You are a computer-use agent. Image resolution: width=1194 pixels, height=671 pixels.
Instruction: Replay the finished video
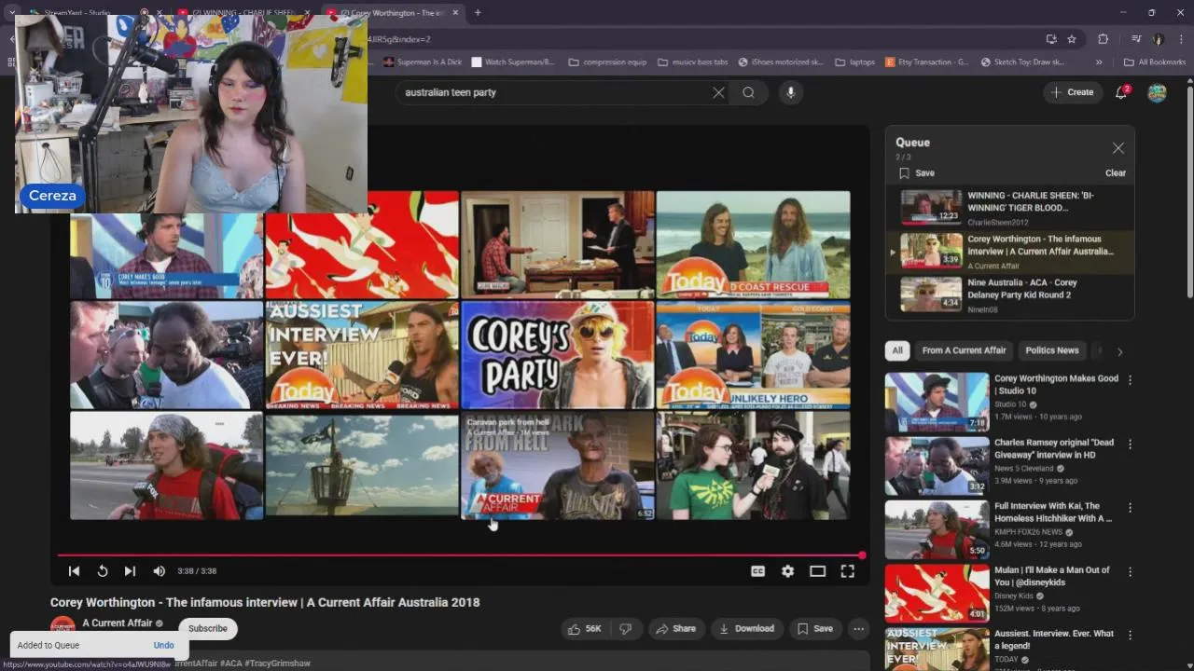103,571
